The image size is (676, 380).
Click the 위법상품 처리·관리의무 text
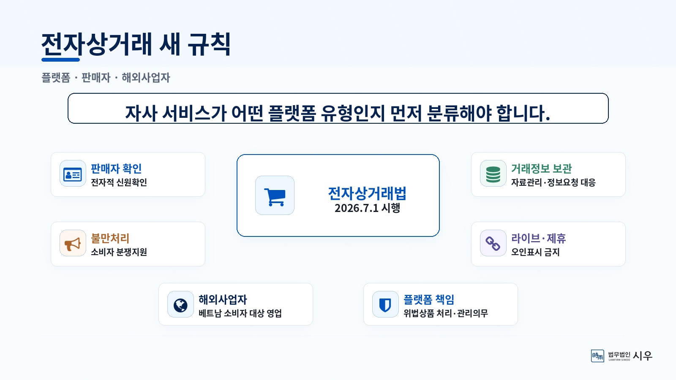click(x=446, y=313)
